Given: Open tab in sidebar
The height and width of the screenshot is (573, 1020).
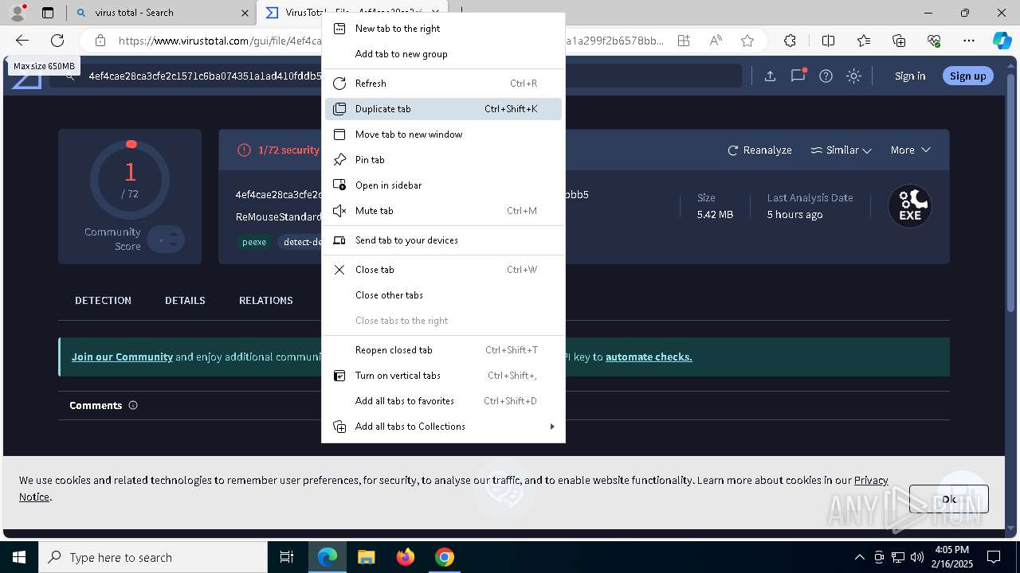Looking at the screenshot, I should point(443,185).
